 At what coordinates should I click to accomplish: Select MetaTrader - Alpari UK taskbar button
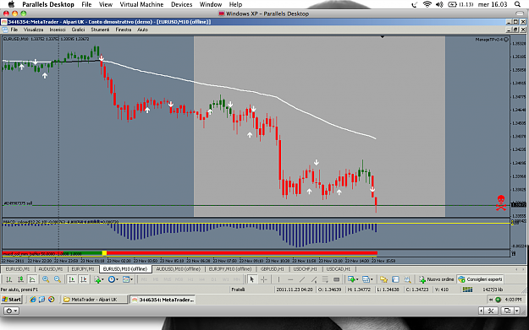coord(95,300)
